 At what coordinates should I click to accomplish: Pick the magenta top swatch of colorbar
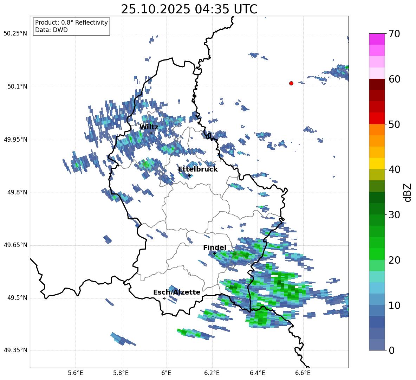pyautogui.click(x=377, y=39)
